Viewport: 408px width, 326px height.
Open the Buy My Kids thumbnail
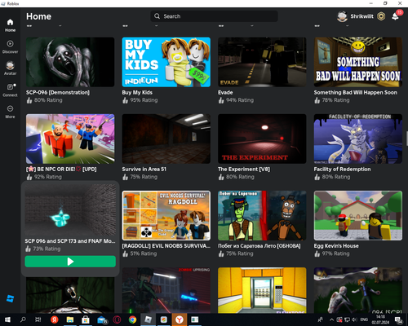pos(166,62)
